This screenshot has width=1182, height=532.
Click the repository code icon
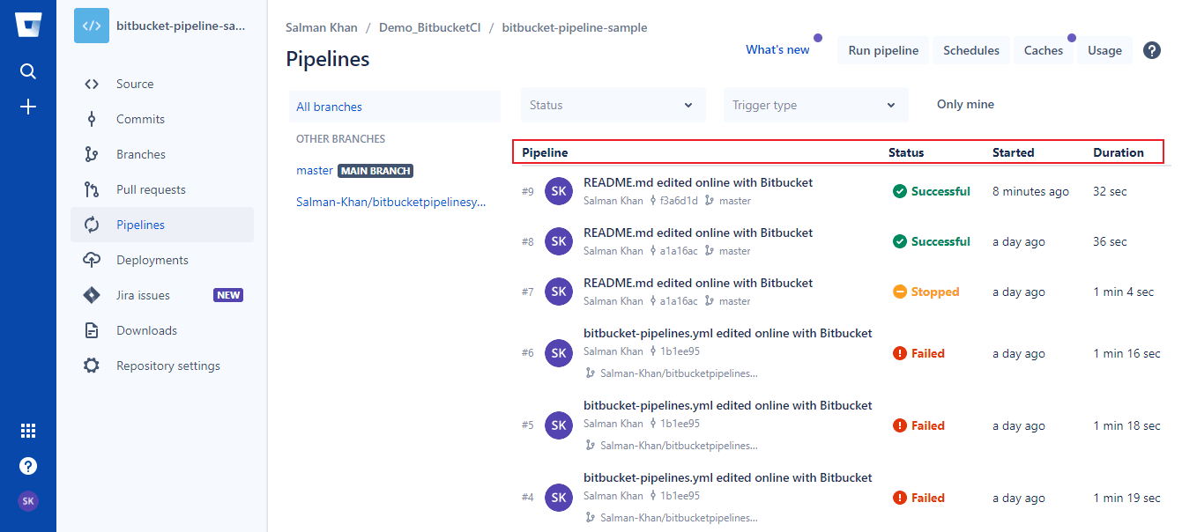point(92,26)
